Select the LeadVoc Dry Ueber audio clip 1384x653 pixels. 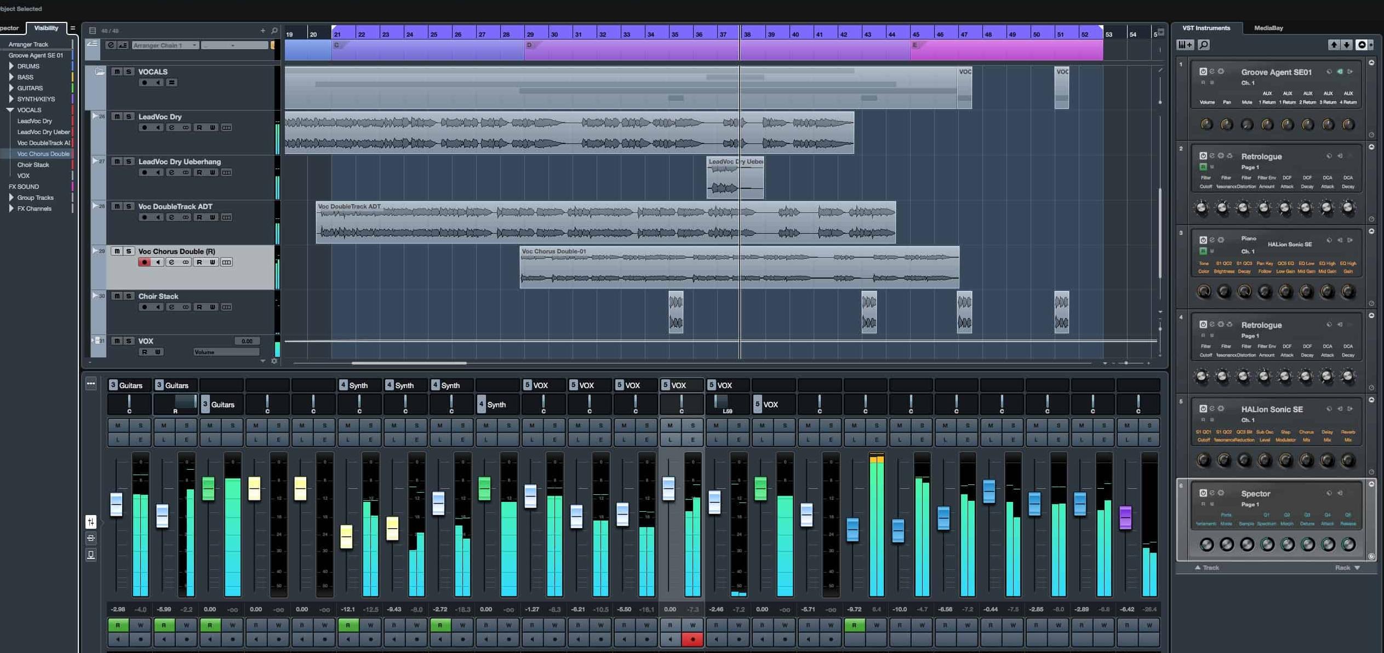click(x=735, y=177)
